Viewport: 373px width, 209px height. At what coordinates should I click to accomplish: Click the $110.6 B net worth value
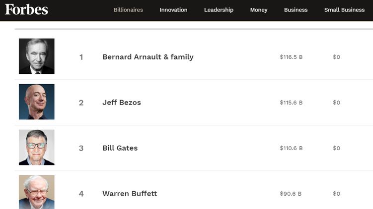291,148
